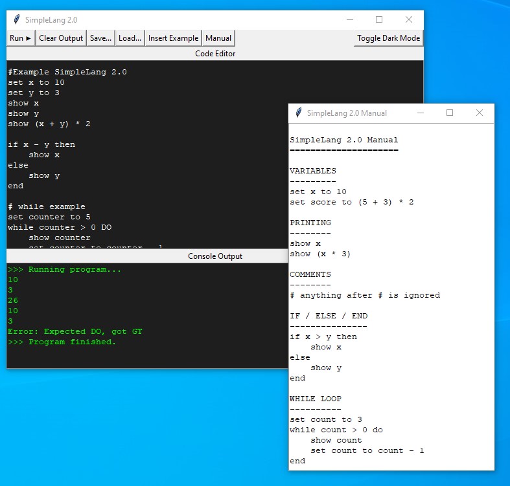Click the 'set y to 3' editor line
This screenshot has height=486, width=510.
tap(34, 93)
